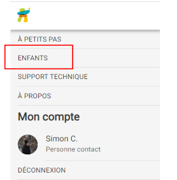Click the colorful inukshuk app logo
177x180 pixels.
coord(24,15)
